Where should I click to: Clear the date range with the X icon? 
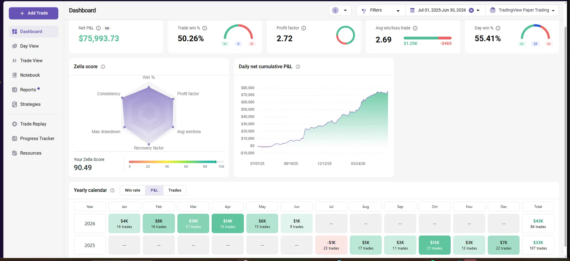[471, 10]
